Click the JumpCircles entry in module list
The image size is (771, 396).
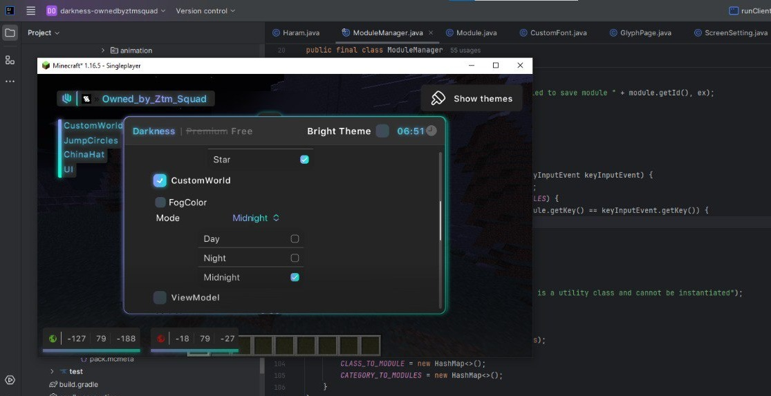91,140
